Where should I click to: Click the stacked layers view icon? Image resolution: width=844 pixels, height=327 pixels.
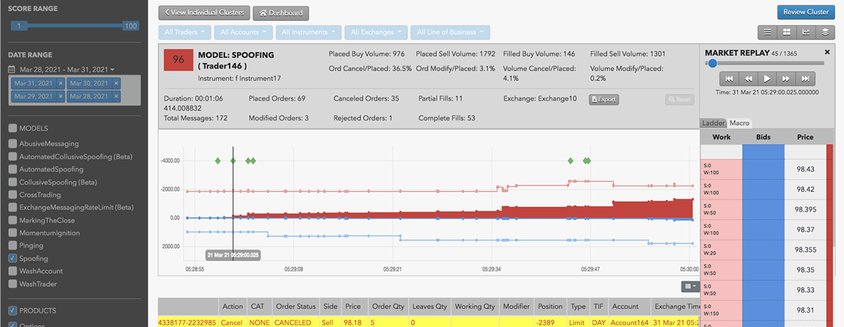(824, 32)
